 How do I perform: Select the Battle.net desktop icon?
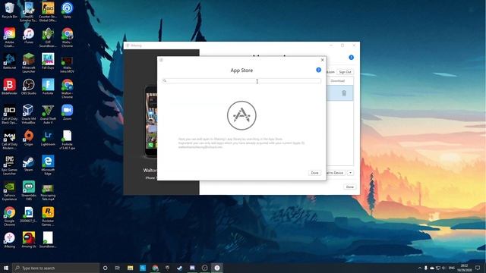10,61
